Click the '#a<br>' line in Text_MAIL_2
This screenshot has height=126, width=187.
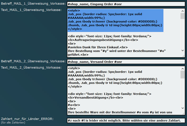point(74,105)
